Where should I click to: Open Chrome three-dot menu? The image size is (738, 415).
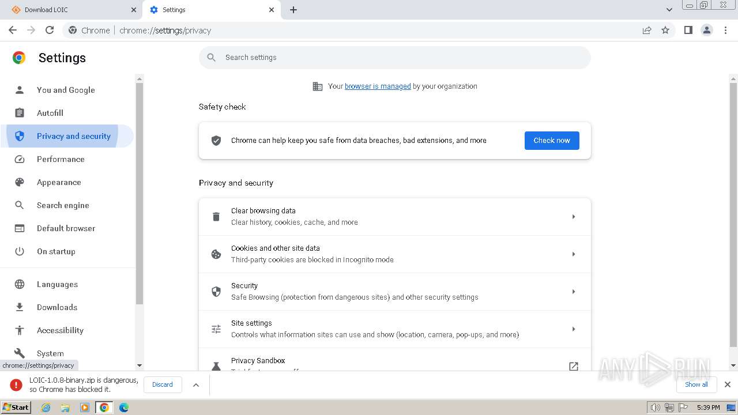coord(725,30)
